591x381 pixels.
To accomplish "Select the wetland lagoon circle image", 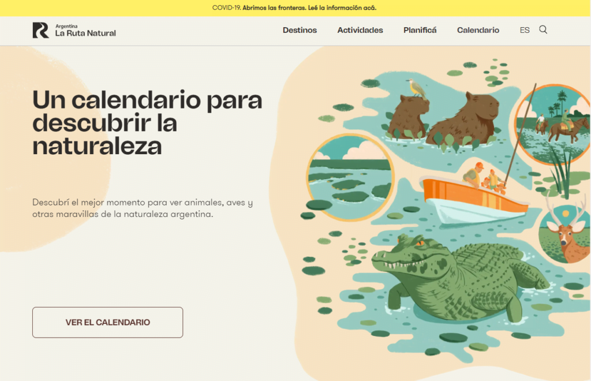I will tap(350, 177).
